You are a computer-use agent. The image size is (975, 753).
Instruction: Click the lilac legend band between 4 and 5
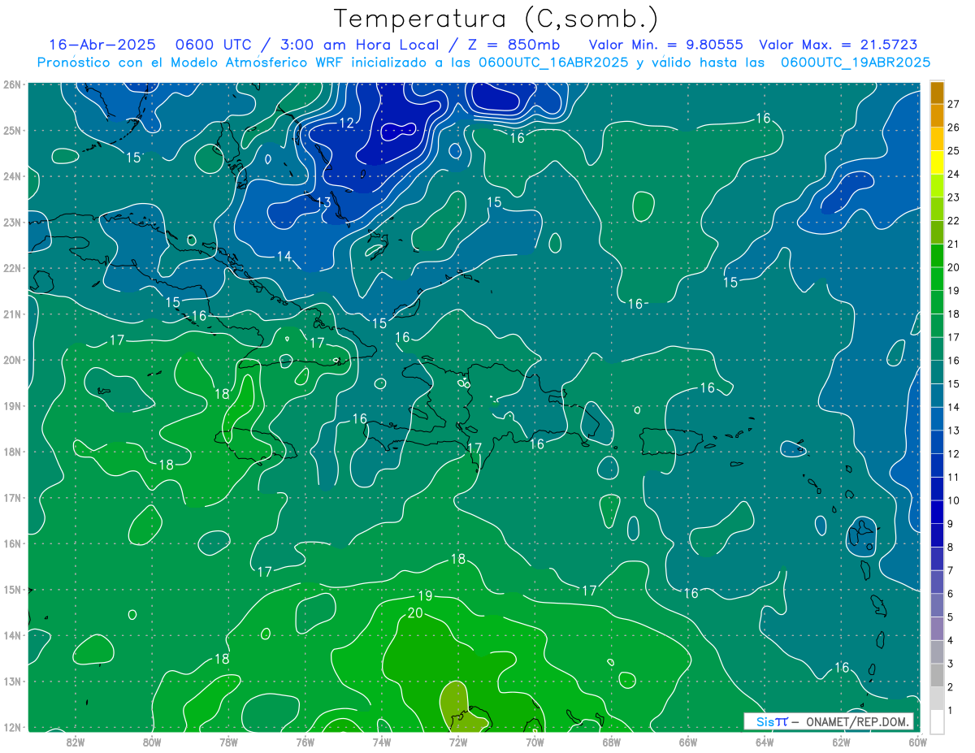937,629
